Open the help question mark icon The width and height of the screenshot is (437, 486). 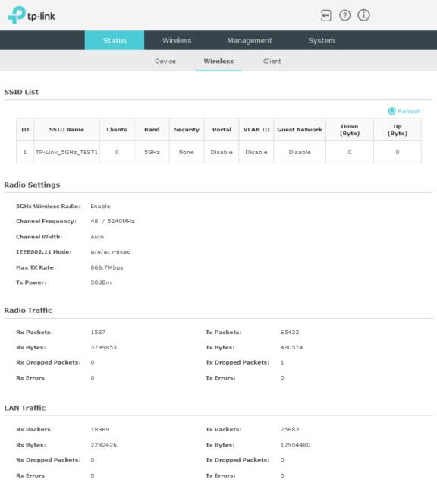[344, 15]
